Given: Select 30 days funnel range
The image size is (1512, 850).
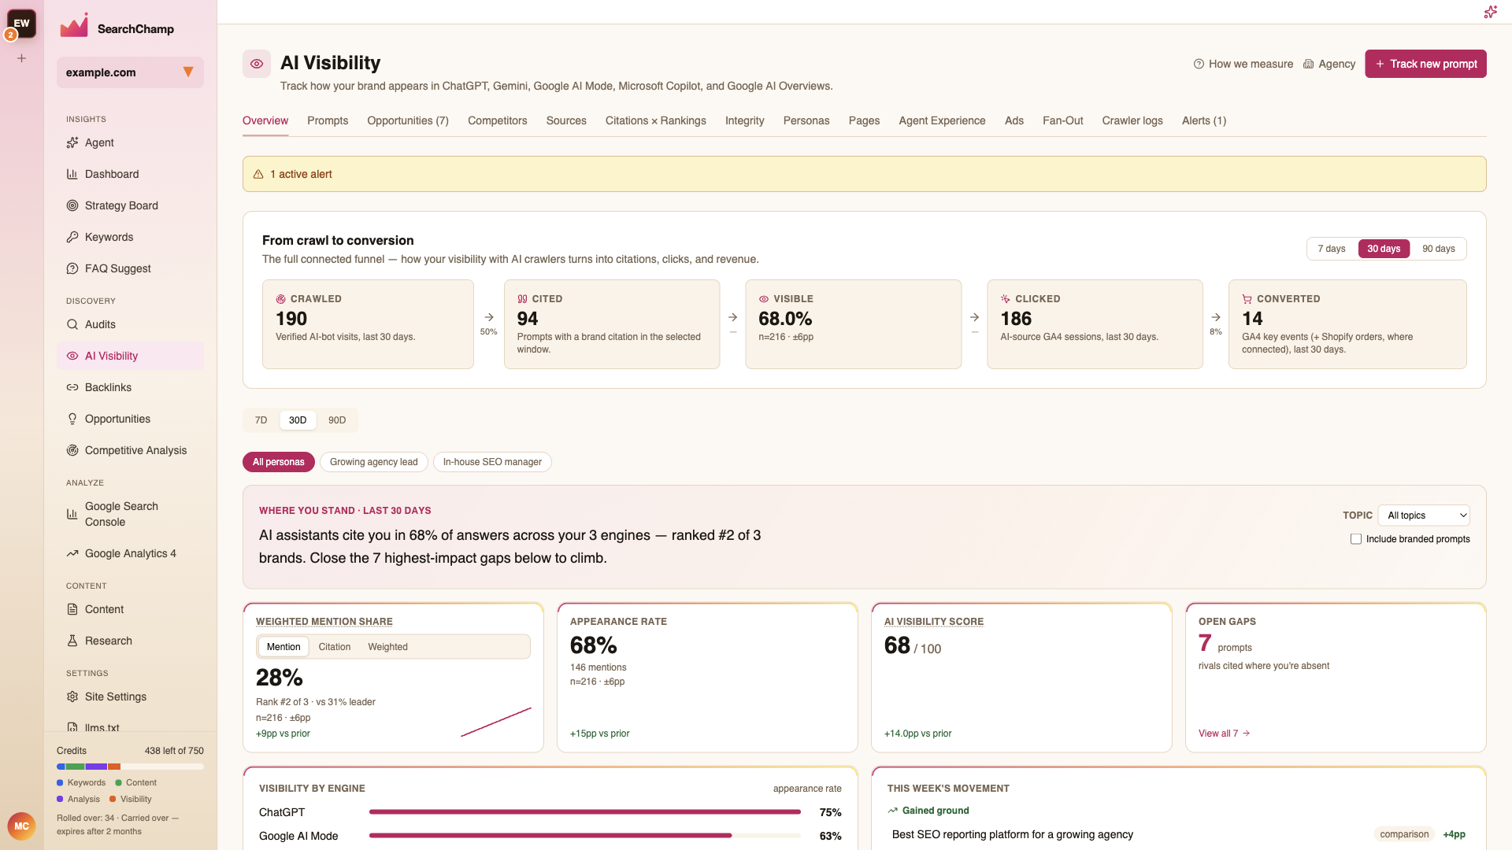Looking at the screenshot, I should pos(1384,249).
